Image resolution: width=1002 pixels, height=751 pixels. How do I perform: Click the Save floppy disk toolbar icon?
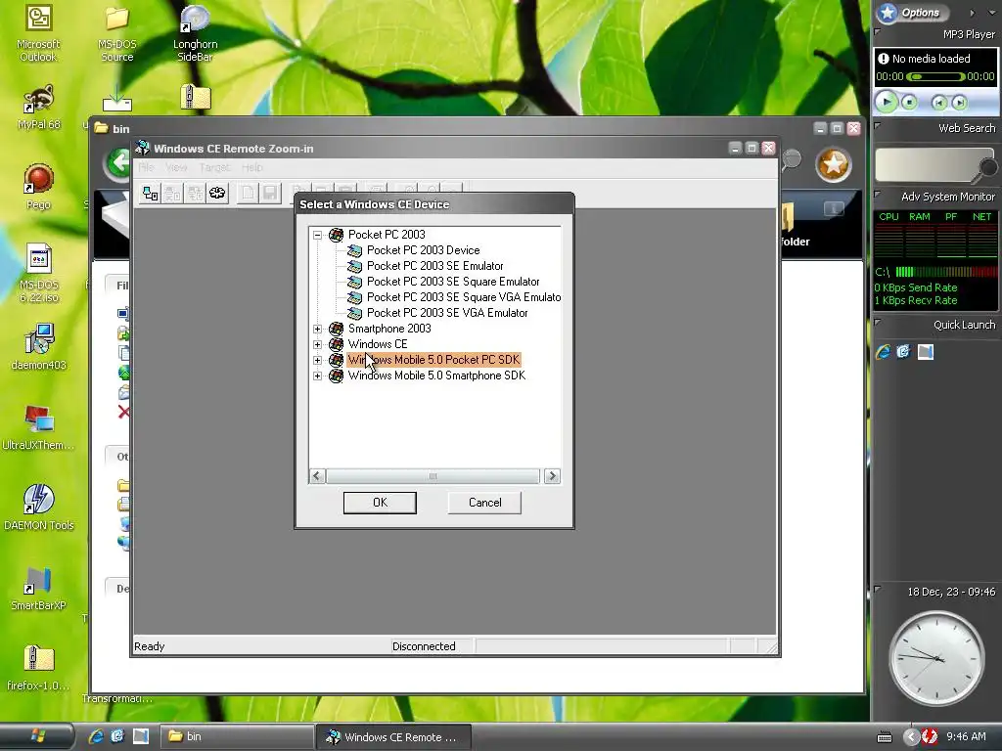(x=270, y=194)
